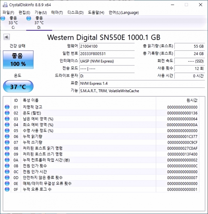This screenshot has height=214, width=208.
Task: Click the serial number field 20333F800531
Action: pyautogui.click(x=107, y=54)
